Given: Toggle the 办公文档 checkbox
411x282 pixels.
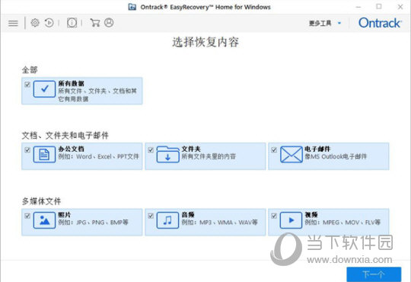Looking at the screenshot, I should tap(27, 150).
